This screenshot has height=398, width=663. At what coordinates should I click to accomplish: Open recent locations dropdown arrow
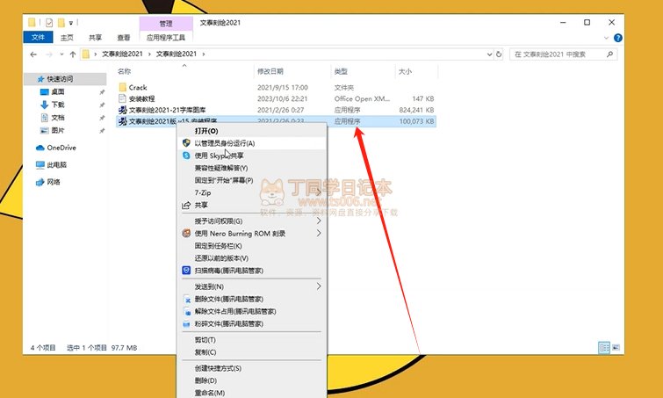pos(61,54)
